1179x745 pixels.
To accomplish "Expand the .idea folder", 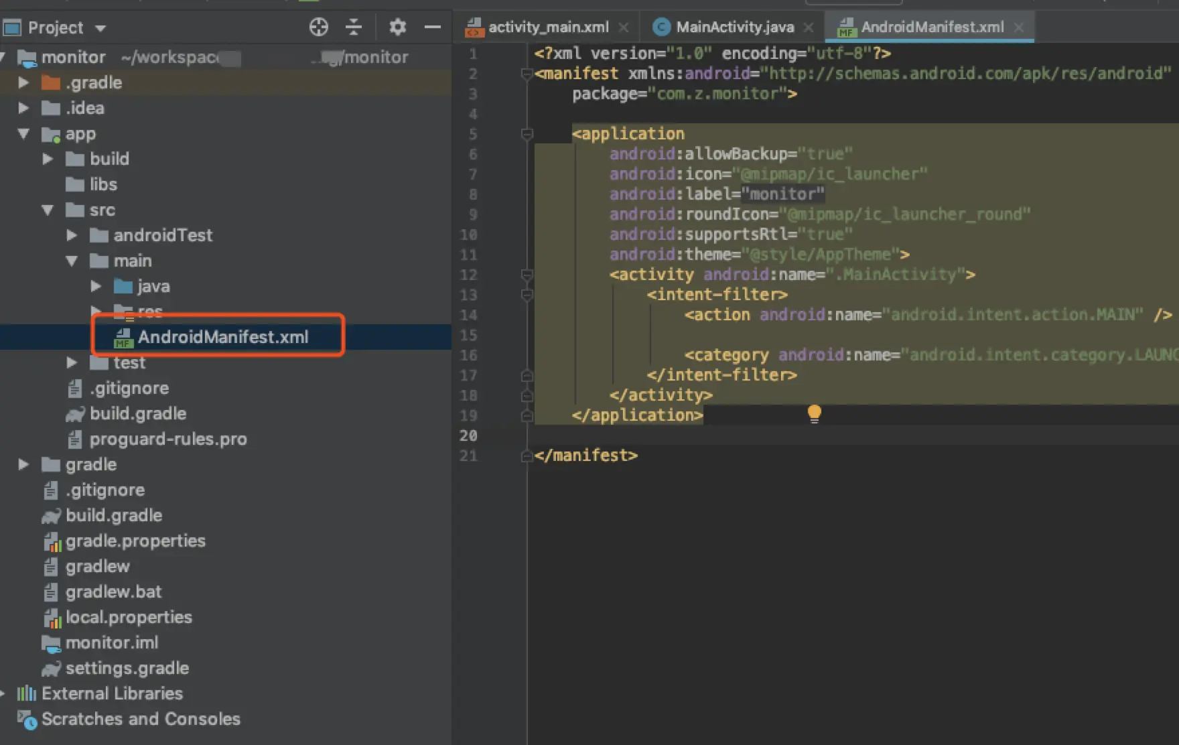I will coord(23,108).
